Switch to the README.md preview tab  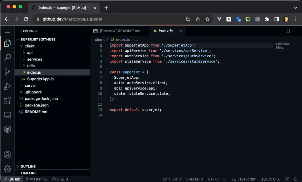[x=119, y=30]
